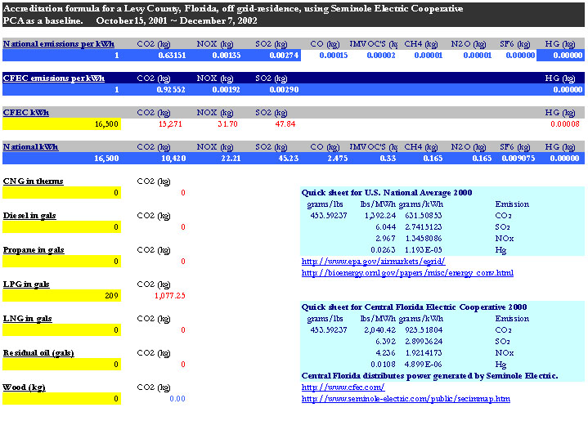Click the Central Florida Electric Cooperative quick sheet title
This screenshot has width=588, height=421.
pyautogui.click(x=414, y=307)
